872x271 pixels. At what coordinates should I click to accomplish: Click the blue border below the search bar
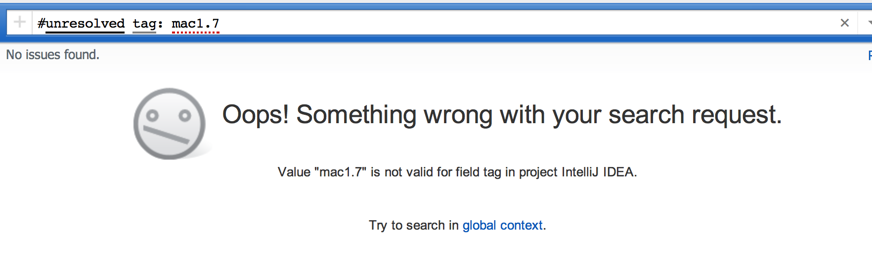click(x=436, y=38)
